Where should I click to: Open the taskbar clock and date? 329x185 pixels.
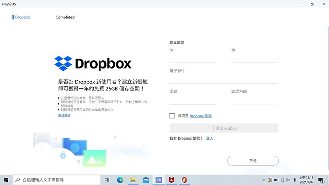coord(306,180)
